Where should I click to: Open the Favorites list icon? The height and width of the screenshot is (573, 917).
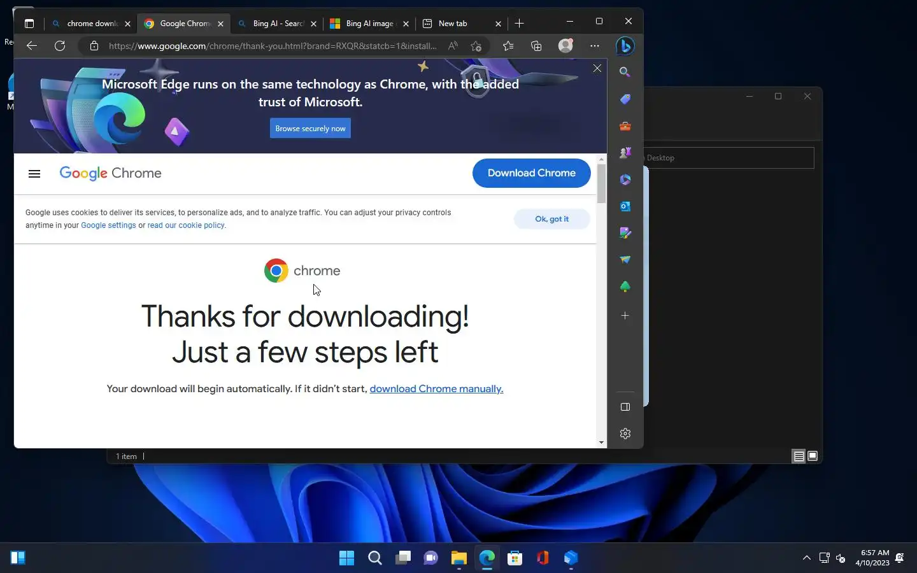(508, 46)
